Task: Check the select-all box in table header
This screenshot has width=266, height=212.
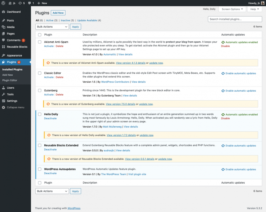Action: point(40,35)
